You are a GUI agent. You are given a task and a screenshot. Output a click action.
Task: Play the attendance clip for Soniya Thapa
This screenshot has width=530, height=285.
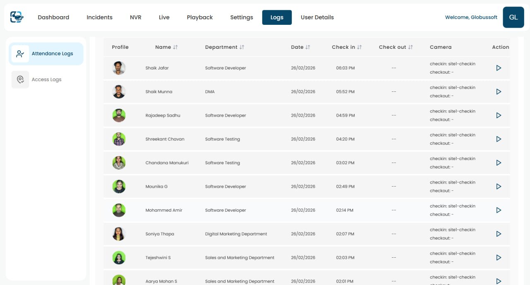click(499, 234)
